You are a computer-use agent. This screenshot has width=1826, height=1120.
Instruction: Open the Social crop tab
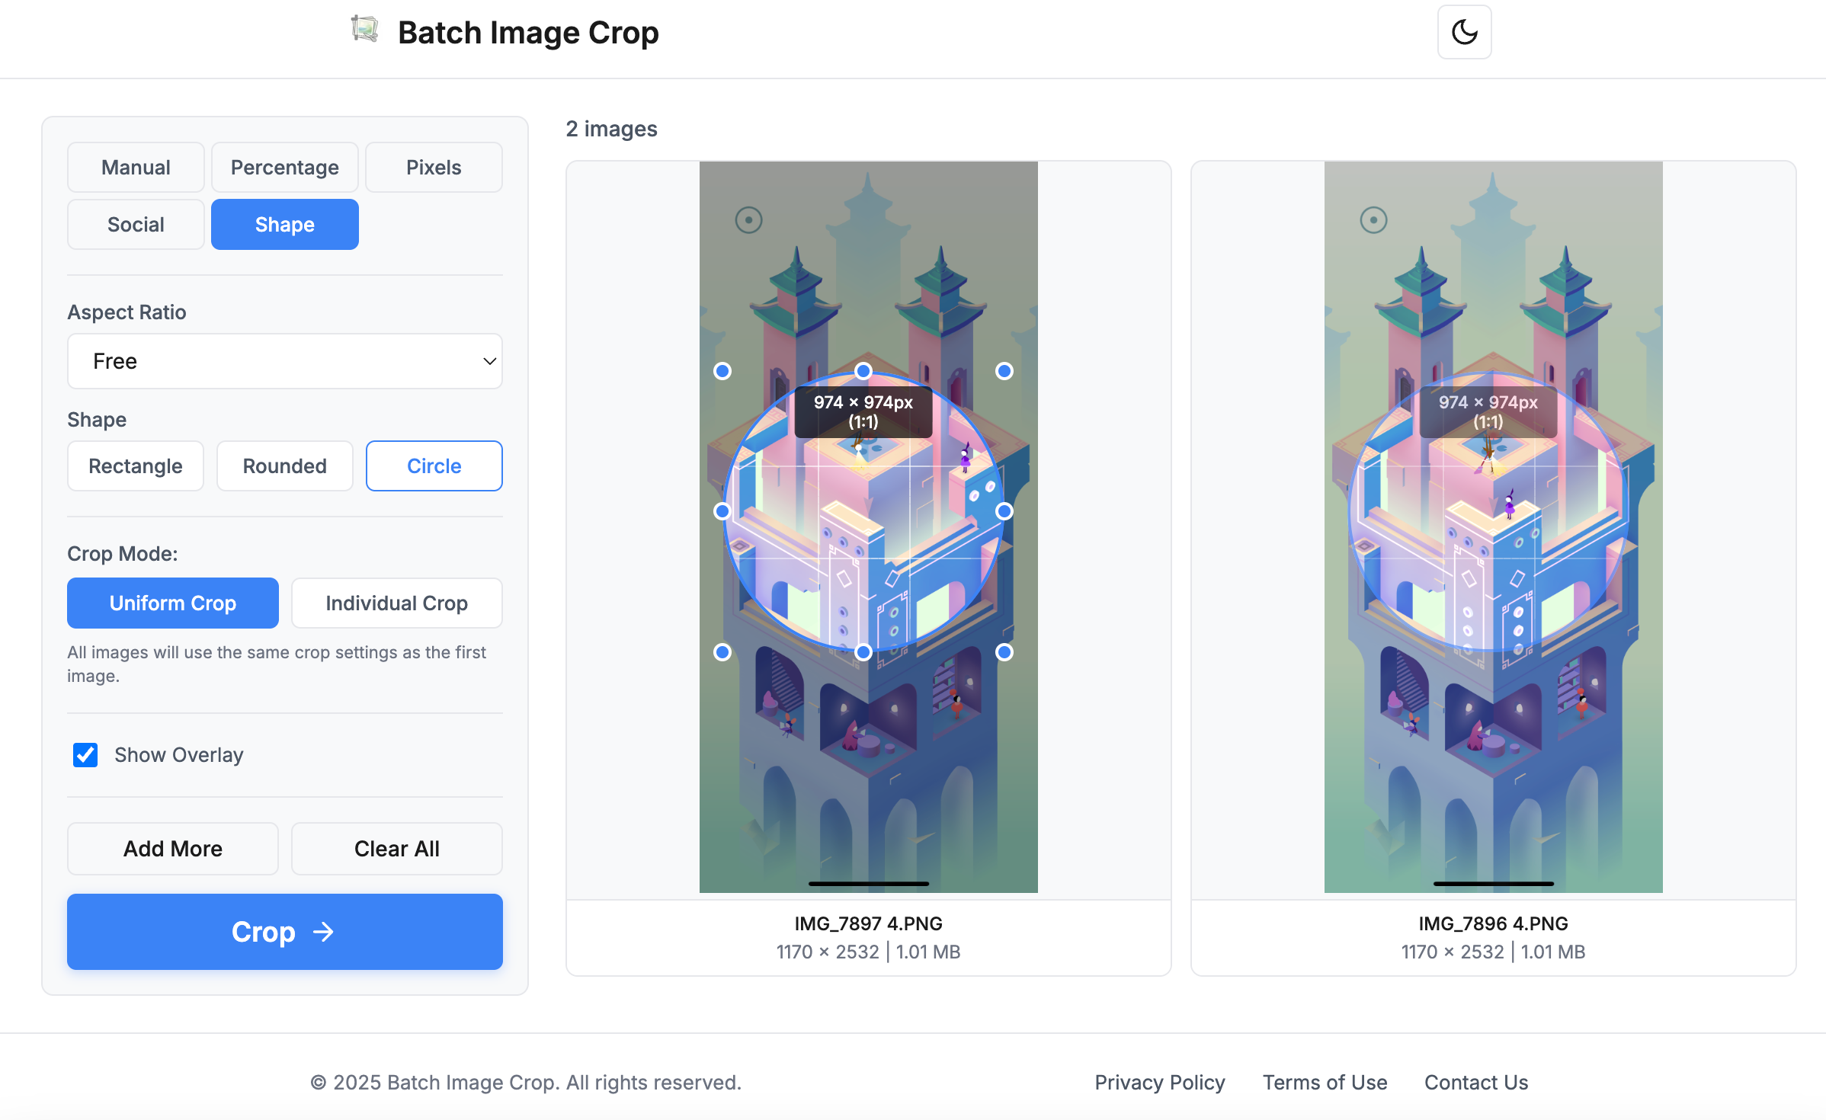[136, 225]
